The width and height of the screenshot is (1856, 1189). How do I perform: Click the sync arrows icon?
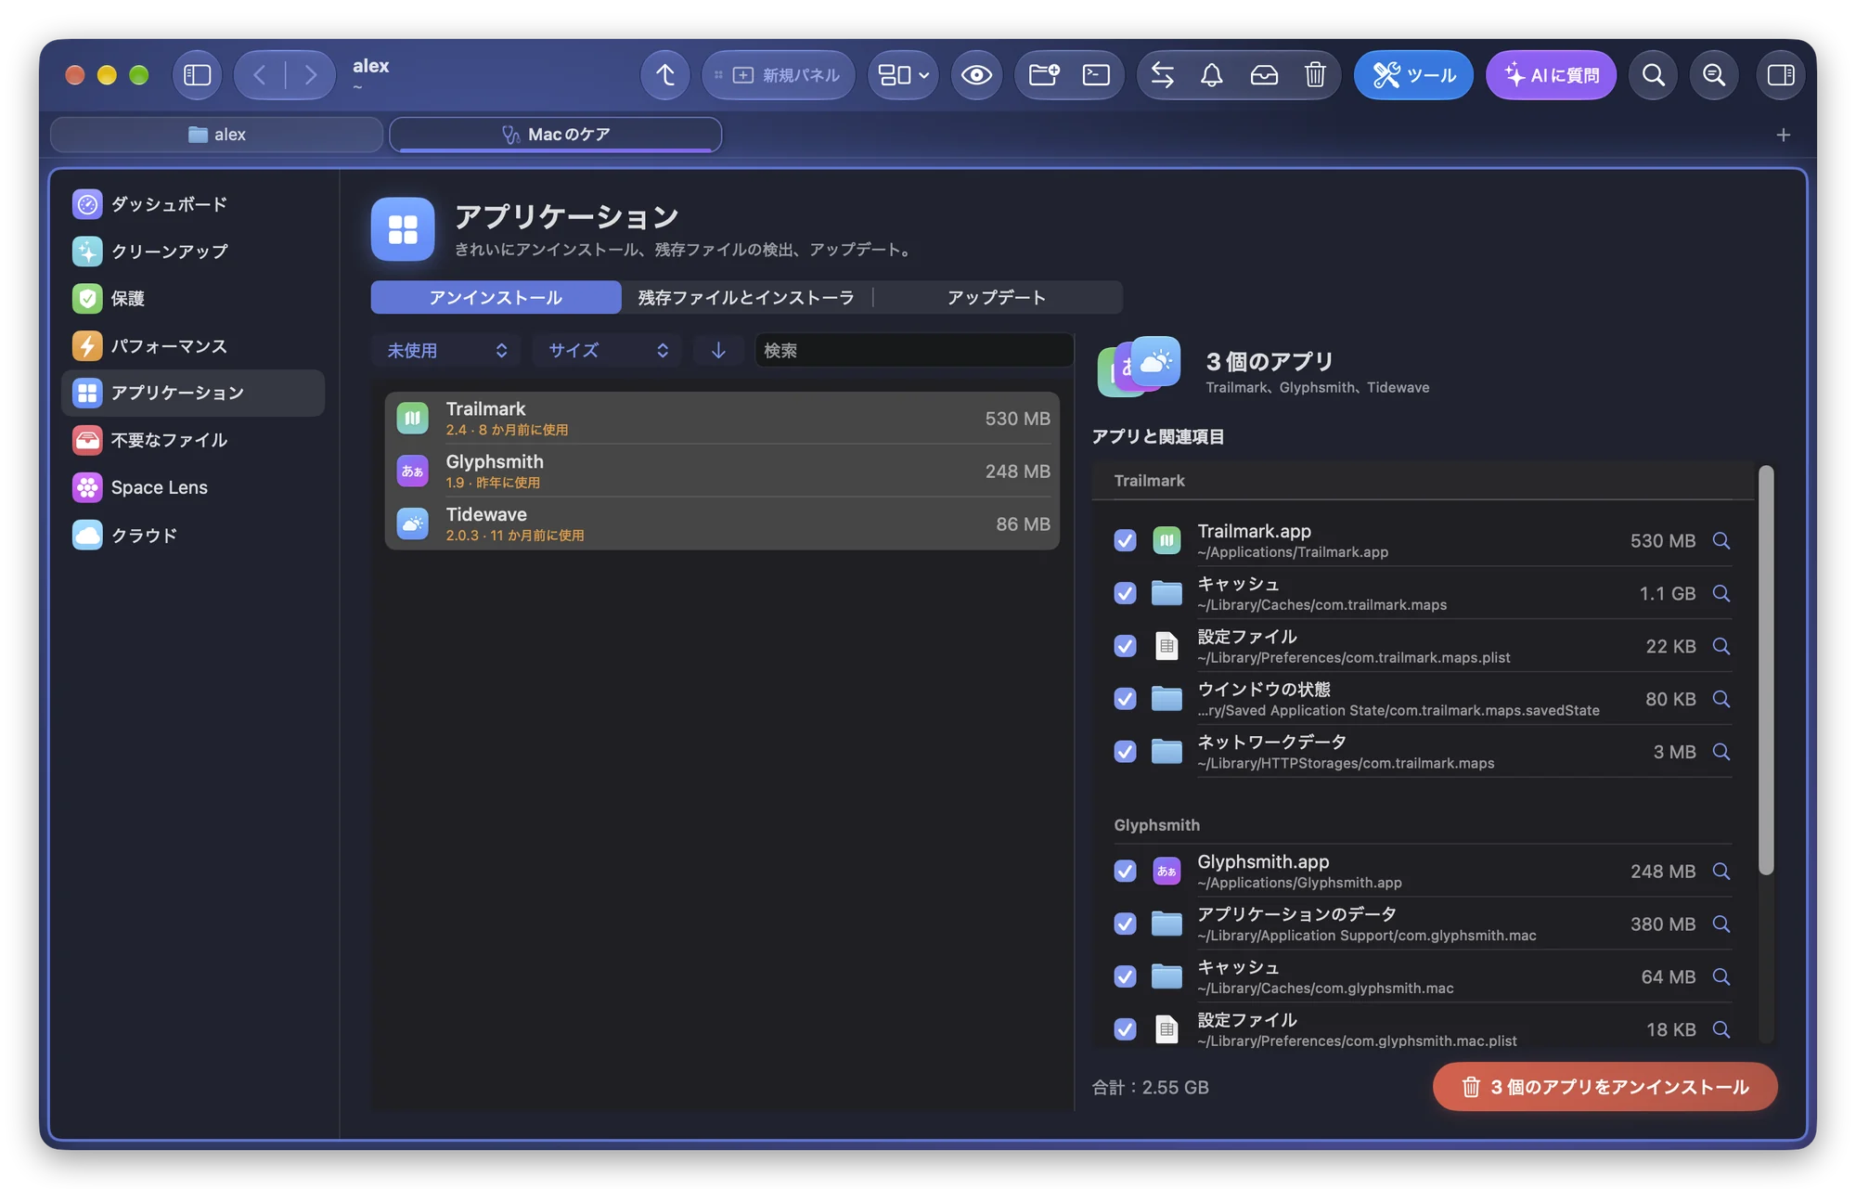(x=1163, y=75)
